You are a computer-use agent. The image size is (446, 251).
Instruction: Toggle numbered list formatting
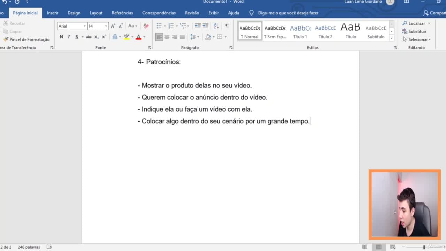click(x=171, y=26)
